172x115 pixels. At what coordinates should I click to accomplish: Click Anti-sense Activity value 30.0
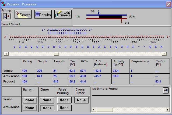pos(116,76)
